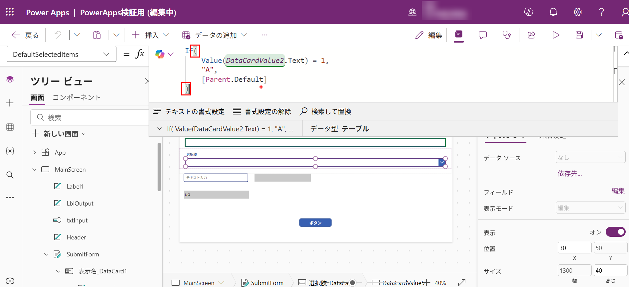The image size is (629, 287).
Task: Open the Comments speech bubble icon
Action: pos(482,35)
